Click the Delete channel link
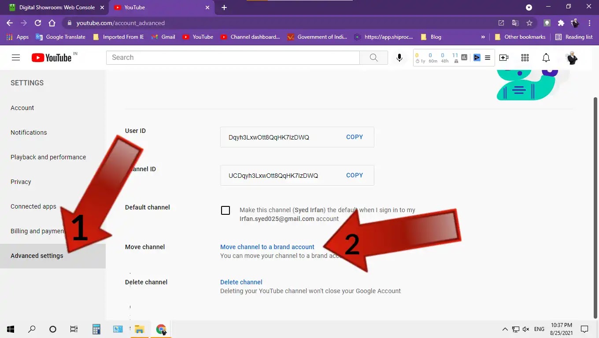599x338 pixels. pyautogui.click(x=241, y=282)
